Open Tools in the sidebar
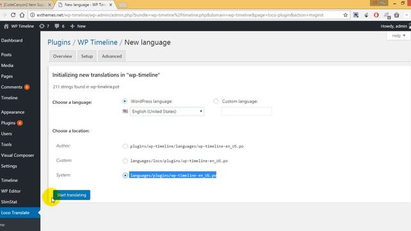 click(6, 144)
